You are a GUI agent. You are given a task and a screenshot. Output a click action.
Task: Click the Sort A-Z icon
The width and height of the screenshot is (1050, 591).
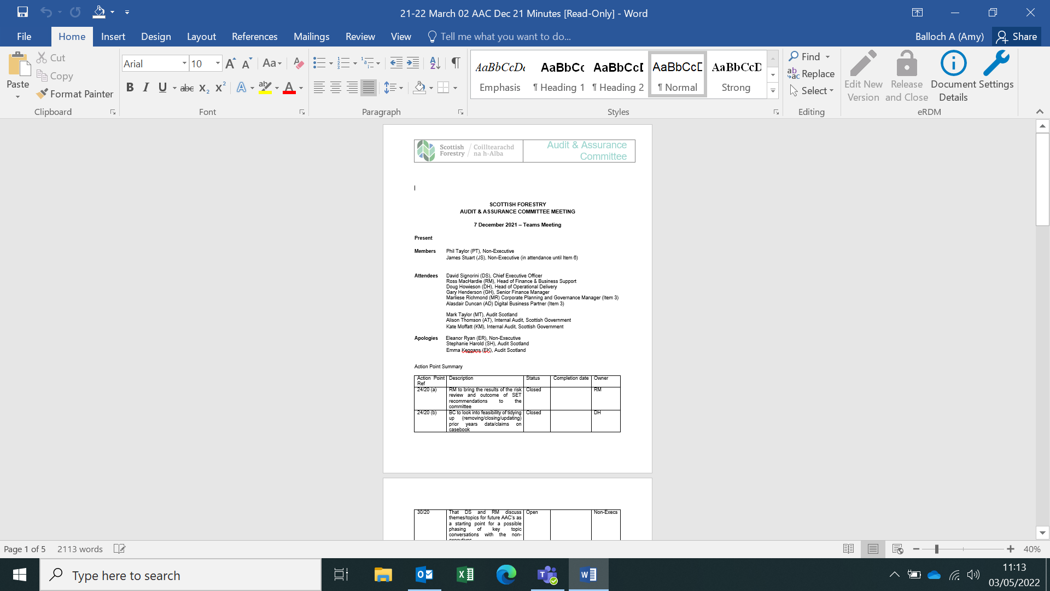[435, 63]
